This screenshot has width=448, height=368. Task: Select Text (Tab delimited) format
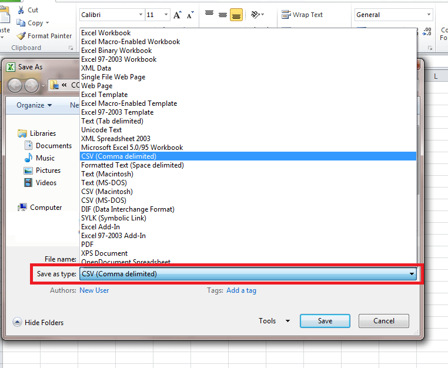click(248, 121)
